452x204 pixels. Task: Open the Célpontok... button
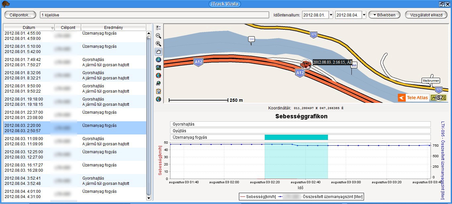pyautogui.click(x=20, y=15)
